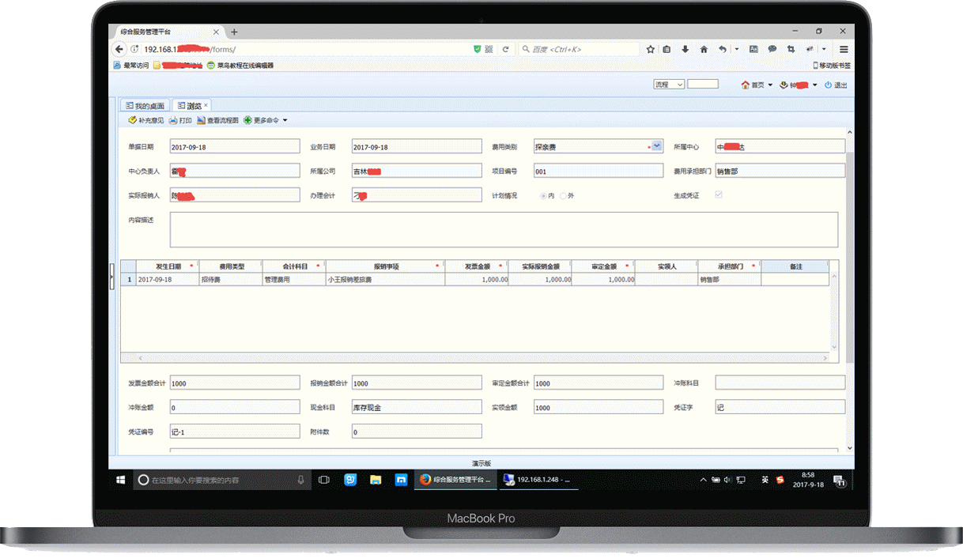Select the 综合服务管理平台 browser tab
The image size is (963, 558).
pos(168,32)
